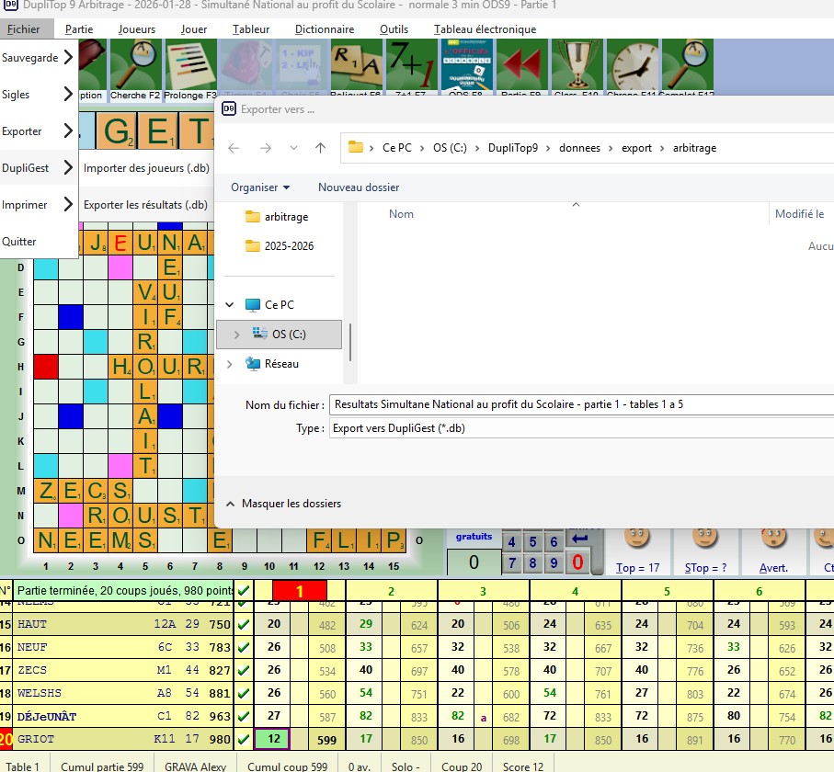
Task: Click the Nouveau dossier button
Action: click(x=359, y=187)
